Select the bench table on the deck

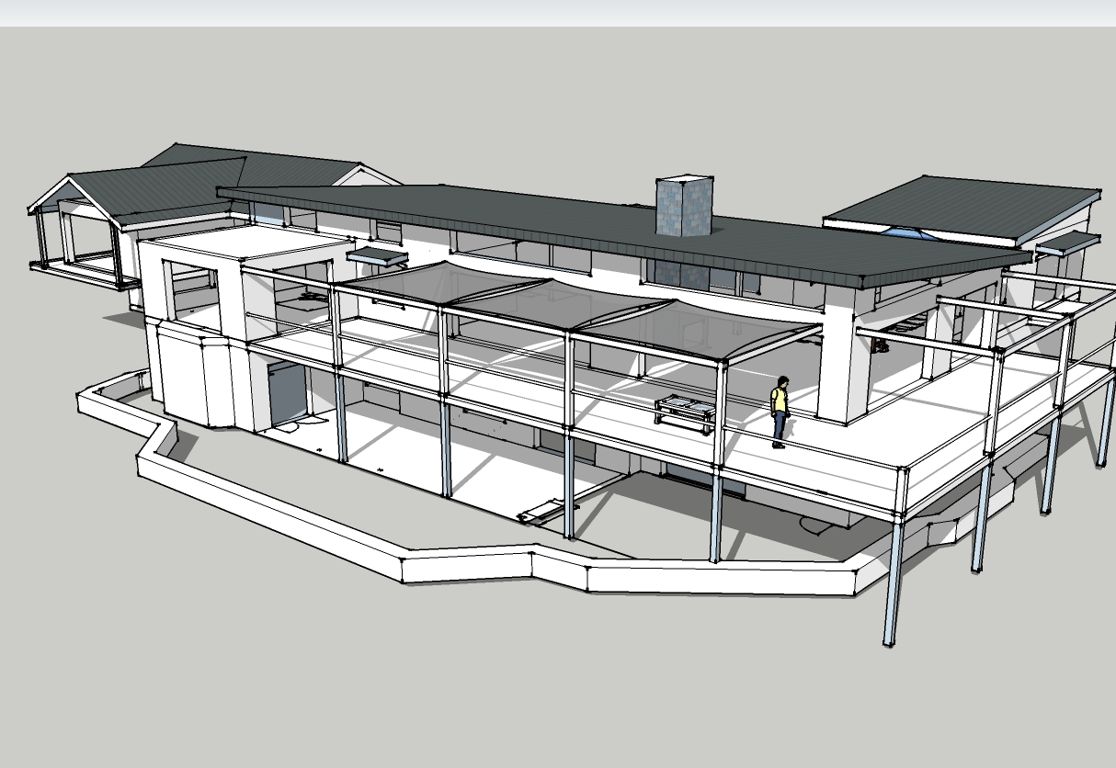(x=685, y=409)
